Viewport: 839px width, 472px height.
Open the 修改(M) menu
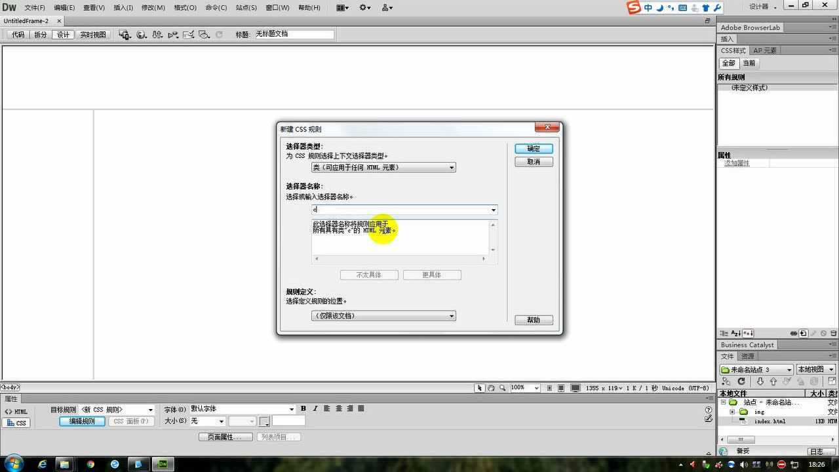(x=153, y=7)
